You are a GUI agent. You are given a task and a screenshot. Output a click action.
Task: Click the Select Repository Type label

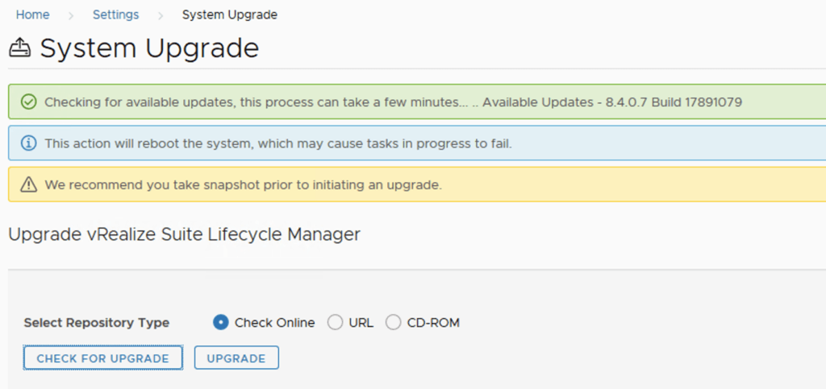point(97,323)
